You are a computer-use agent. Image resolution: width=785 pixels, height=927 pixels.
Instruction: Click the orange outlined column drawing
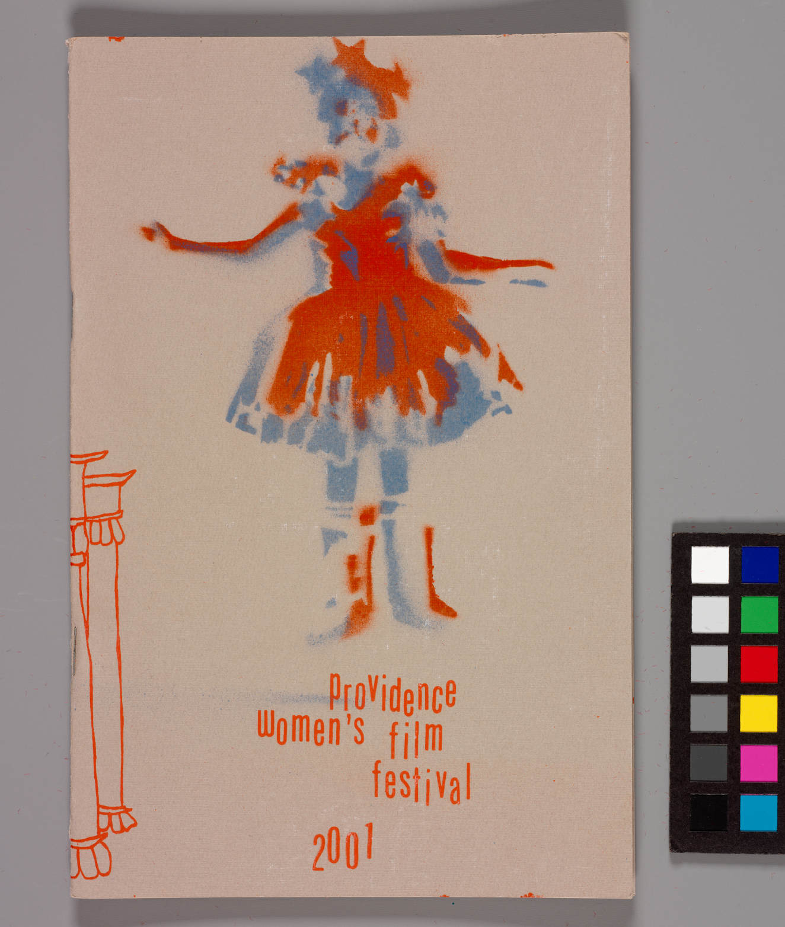[103, 664]
